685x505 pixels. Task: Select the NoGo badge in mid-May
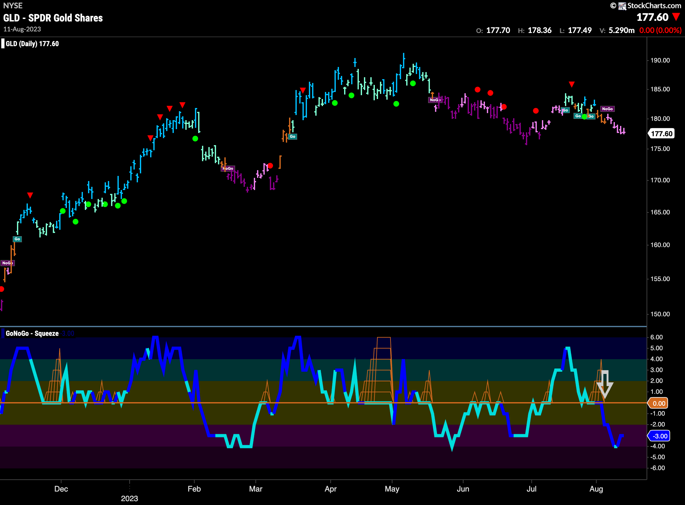(x=435, y=100)
